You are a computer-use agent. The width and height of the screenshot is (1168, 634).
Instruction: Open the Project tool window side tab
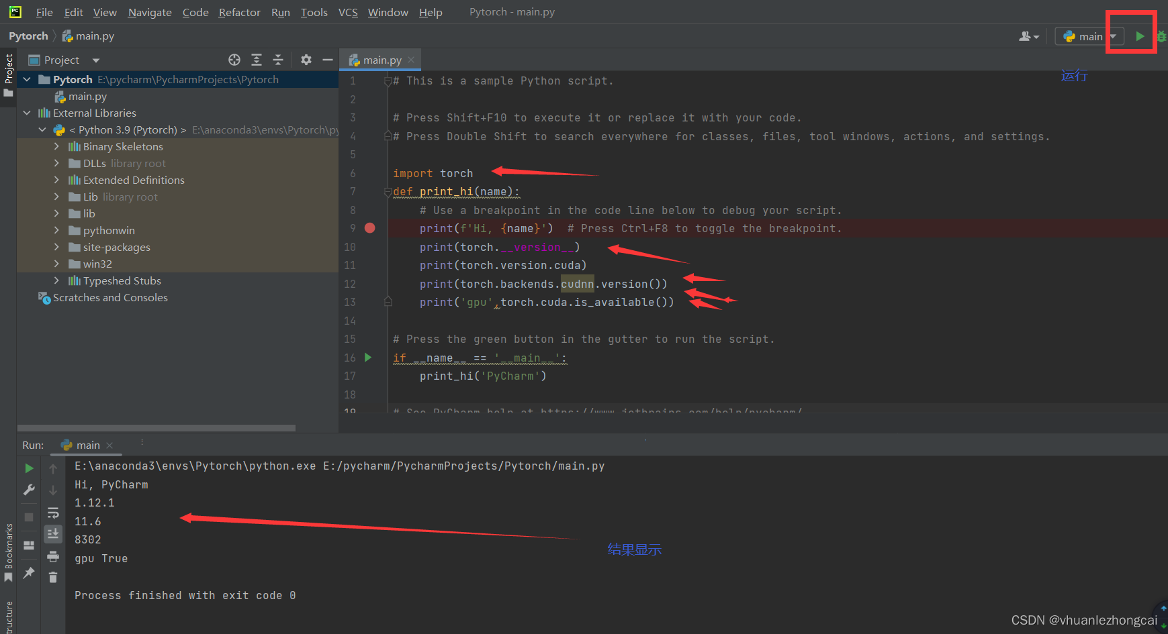coord(8,75)
